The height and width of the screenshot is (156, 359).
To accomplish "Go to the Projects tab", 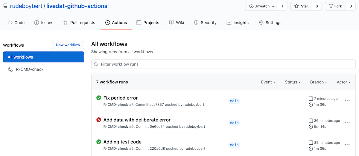I will tap(148, 23).
